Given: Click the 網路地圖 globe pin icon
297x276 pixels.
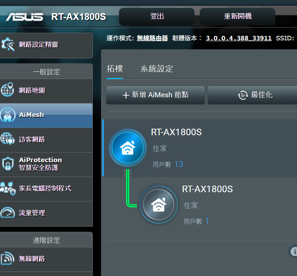Looking at the screenshot, I should coord(7,89).
